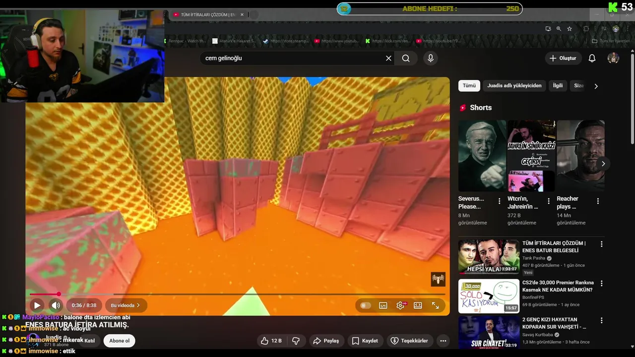Open the Enes Batur Belgeseli video thumbnail
This screenshot has width=635, height=357.
coord(489,257)
